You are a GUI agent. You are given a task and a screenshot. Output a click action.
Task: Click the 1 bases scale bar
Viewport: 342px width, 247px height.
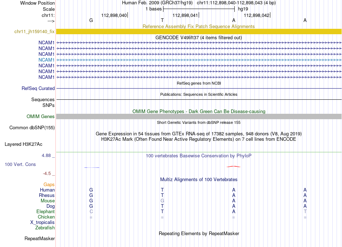coord(199,9)
